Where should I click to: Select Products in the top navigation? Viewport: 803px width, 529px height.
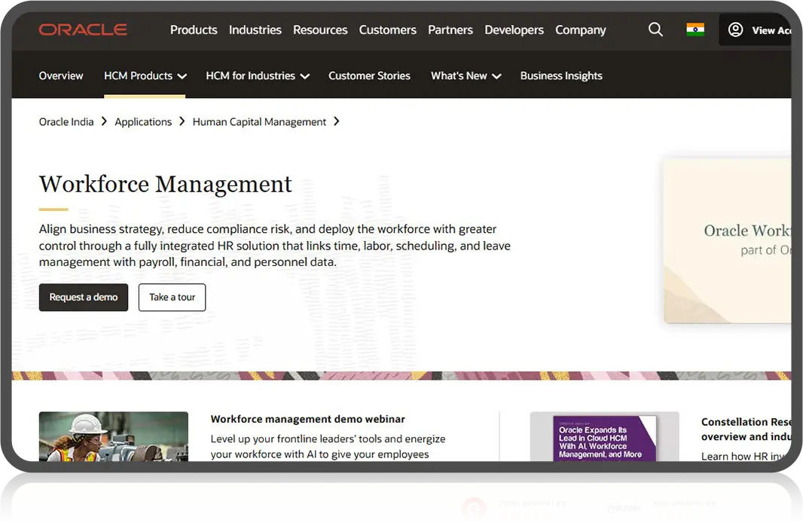pos(194,30)
